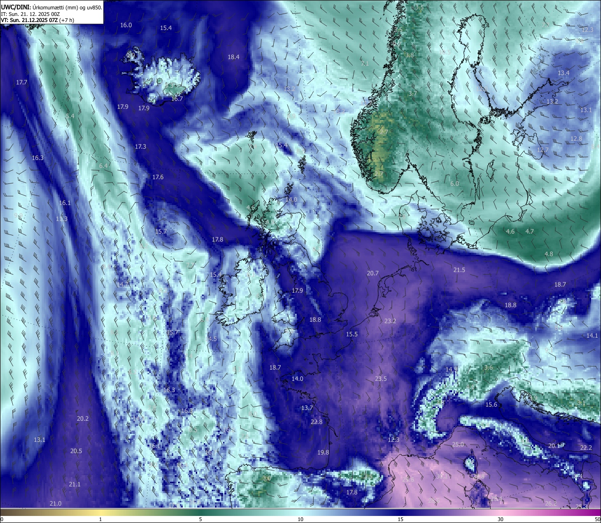
Task: Click the 20.5 value label
Action: coord(76,451)
